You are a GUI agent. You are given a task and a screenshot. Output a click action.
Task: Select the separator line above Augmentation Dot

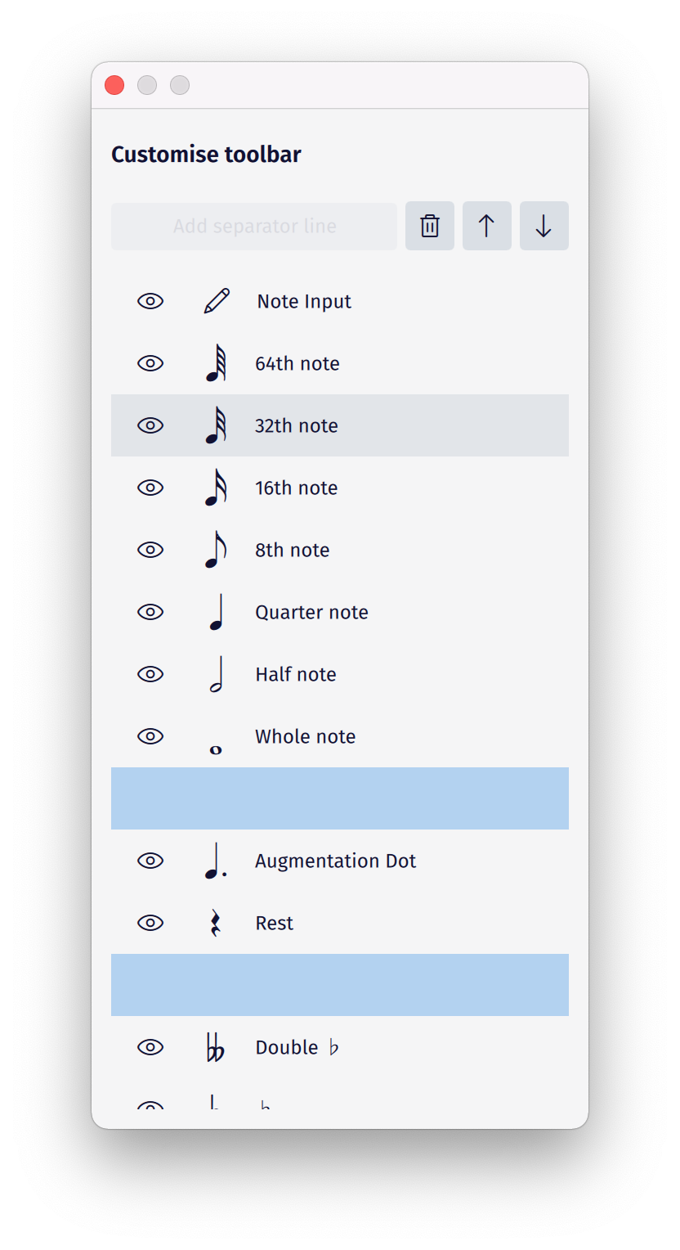(340, 798)
